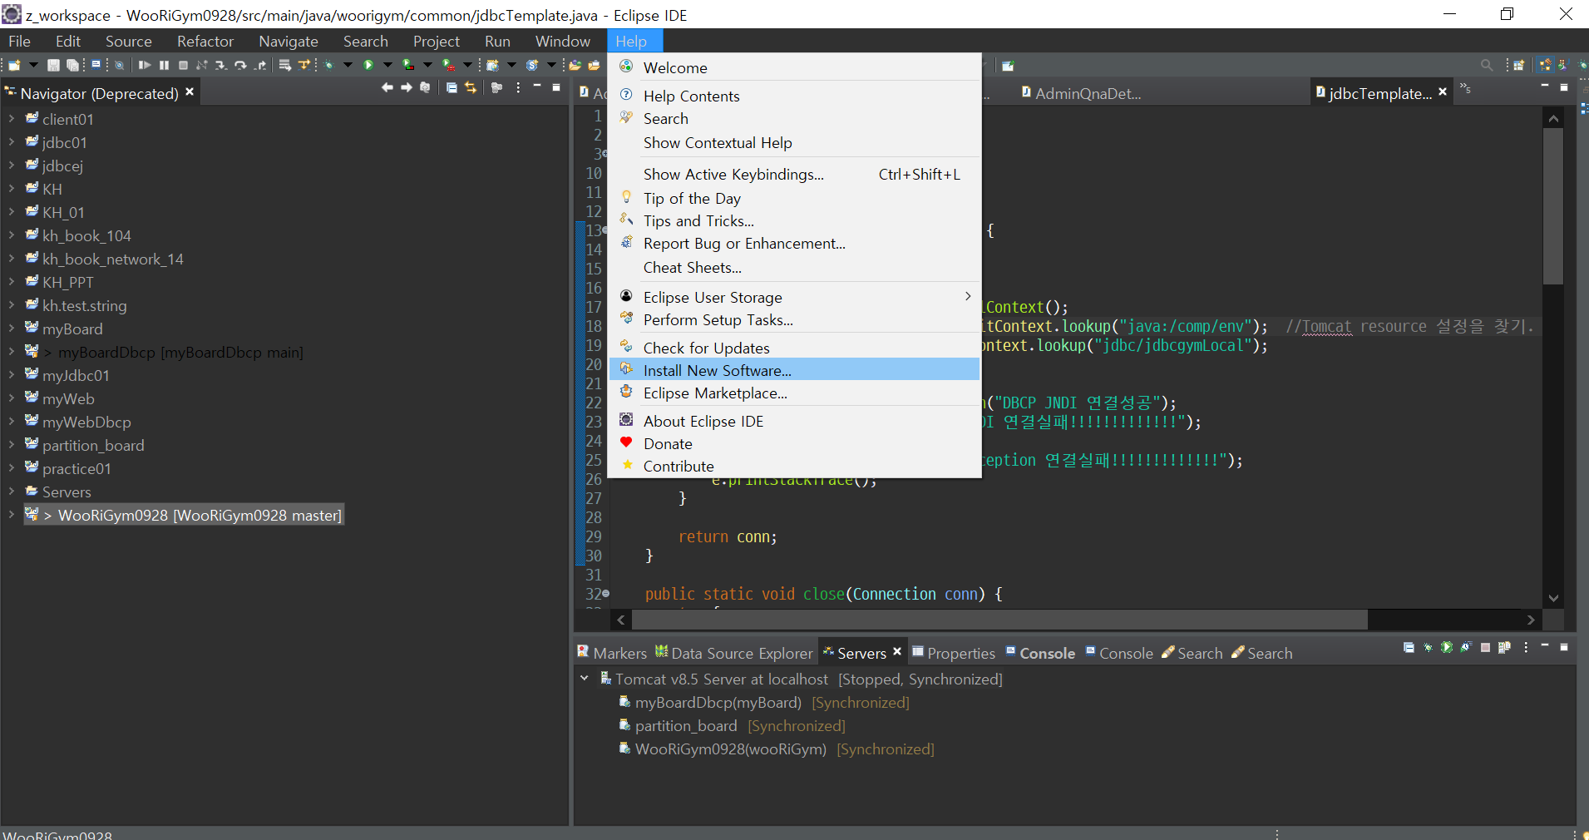Viewport: 1589px width, 840px height.
Task: Switch to the Markers tab
Action: 612,653
